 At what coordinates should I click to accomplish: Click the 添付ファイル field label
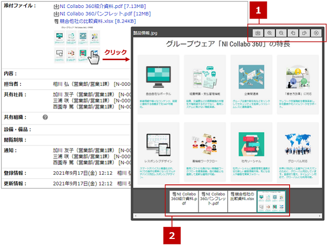(20, 6)
